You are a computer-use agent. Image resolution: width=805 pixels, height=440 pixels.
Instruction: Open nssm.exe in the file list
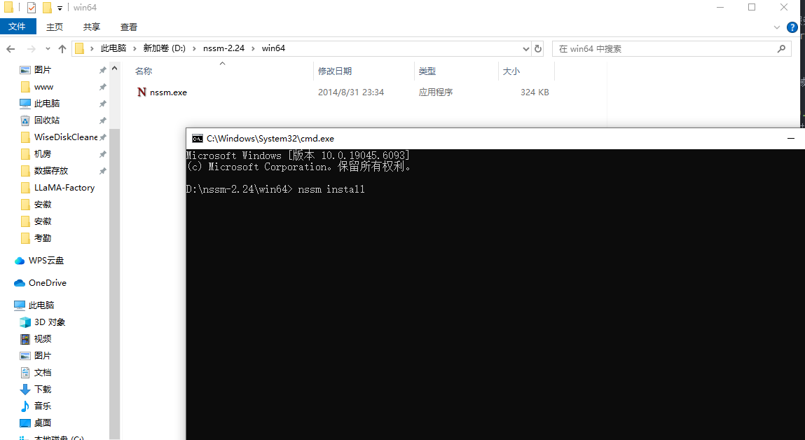point(168,92)
